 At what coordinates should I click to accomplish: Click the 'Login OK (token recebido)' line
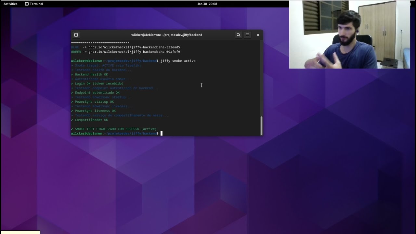97,84
